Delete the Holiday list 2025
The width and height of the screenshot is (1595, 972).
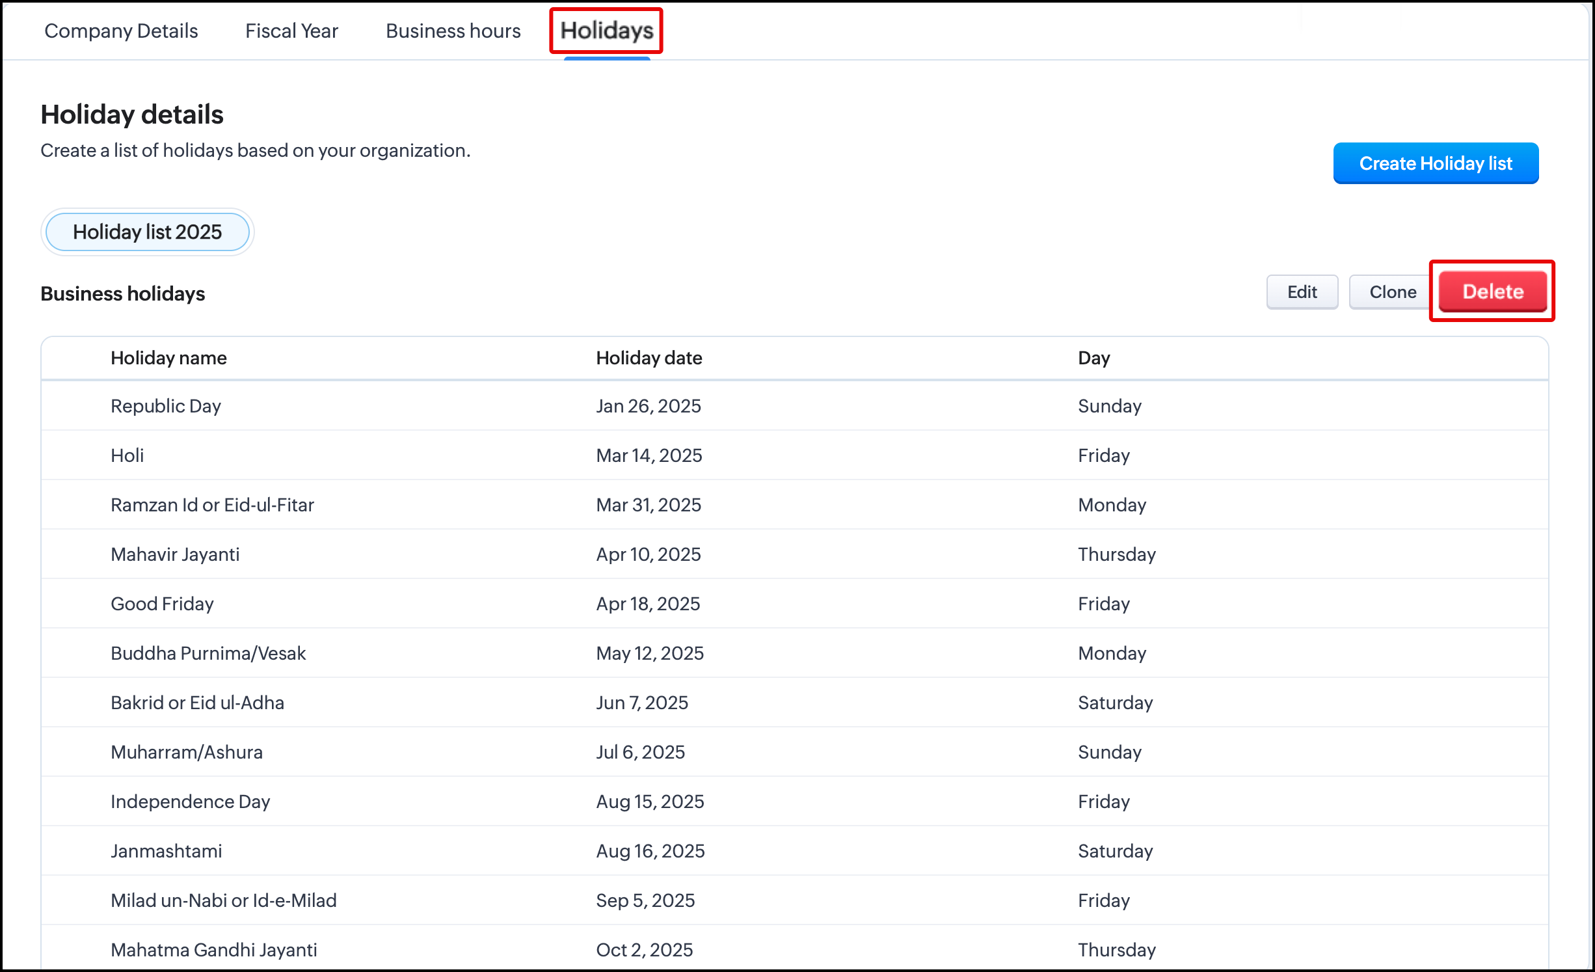point(1492,291)
